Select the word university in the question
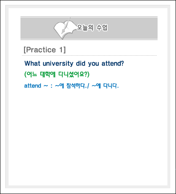Image resolution: width=176 pixels, height=194 pixels. [58, 64]
